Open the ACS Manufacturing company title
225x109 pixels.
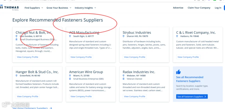pyautogui.click(x=84, y=33)
